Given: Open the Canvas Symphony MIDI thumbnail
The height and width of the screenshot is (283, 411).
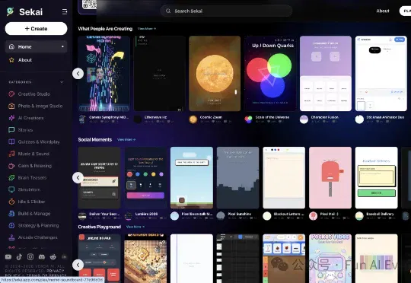Looking at the screenshot, I should pyautogui.click(x=104, y=74).
